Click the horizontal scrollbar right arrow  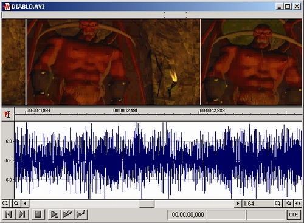pos(238,204)
